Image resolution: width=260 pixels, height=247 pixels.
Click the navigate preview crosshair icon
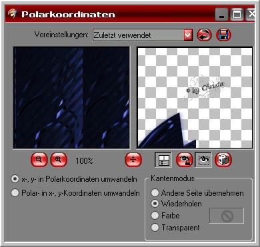coord(133,160)
